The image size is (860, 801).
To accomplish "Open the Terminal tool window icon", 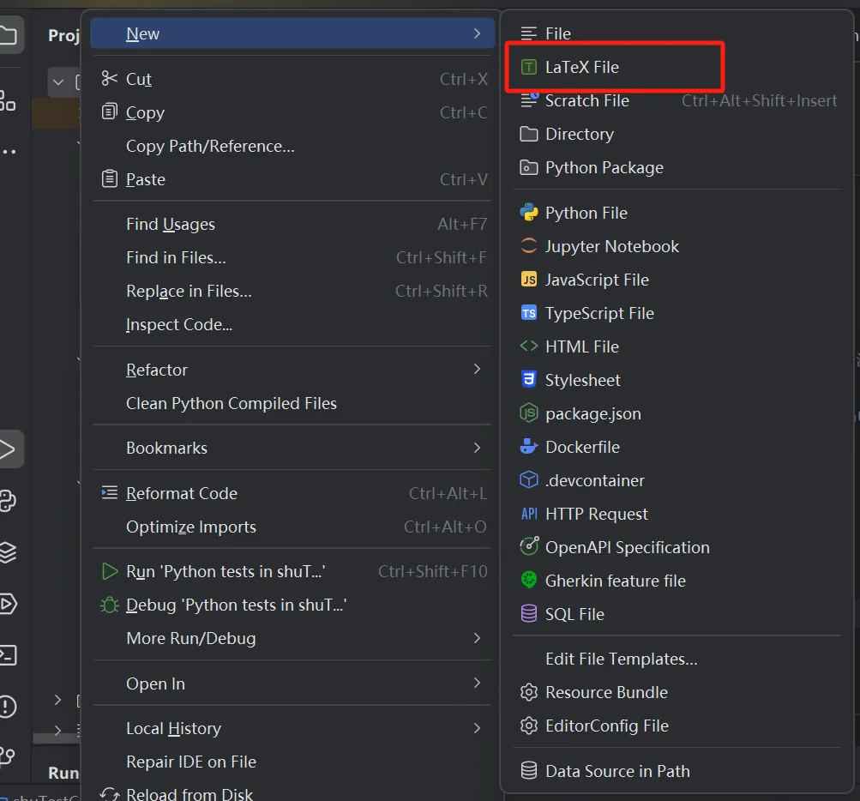I will click(9, 655).
